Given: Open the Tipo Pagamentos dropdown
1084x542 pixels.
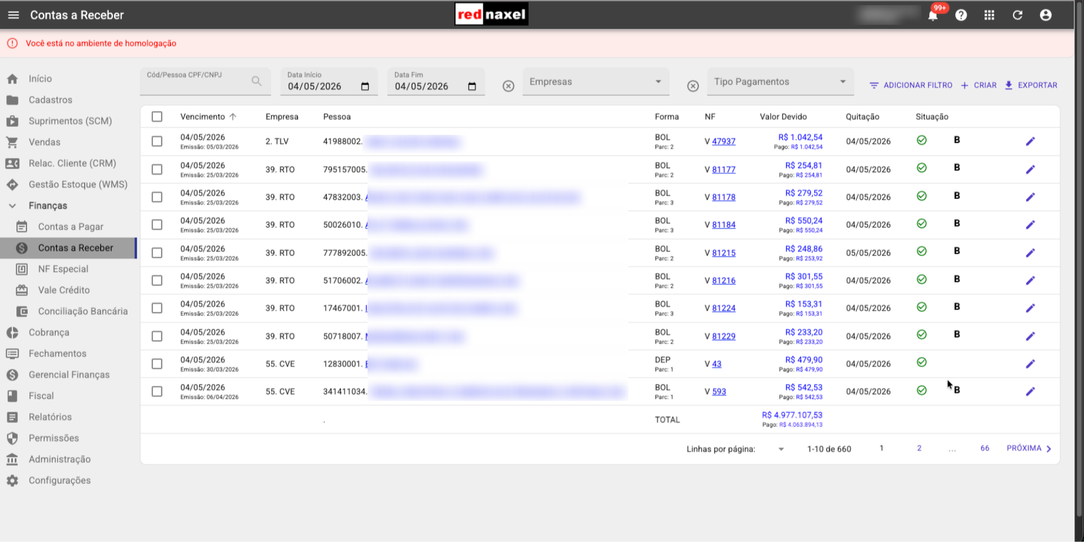Looking at the screenshot, I should tap(780, 82).
